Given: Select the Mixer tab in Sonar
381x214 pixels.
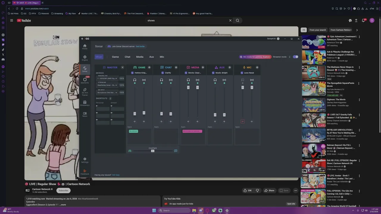Looking at the screenshot, I should (x=99, y=57).
